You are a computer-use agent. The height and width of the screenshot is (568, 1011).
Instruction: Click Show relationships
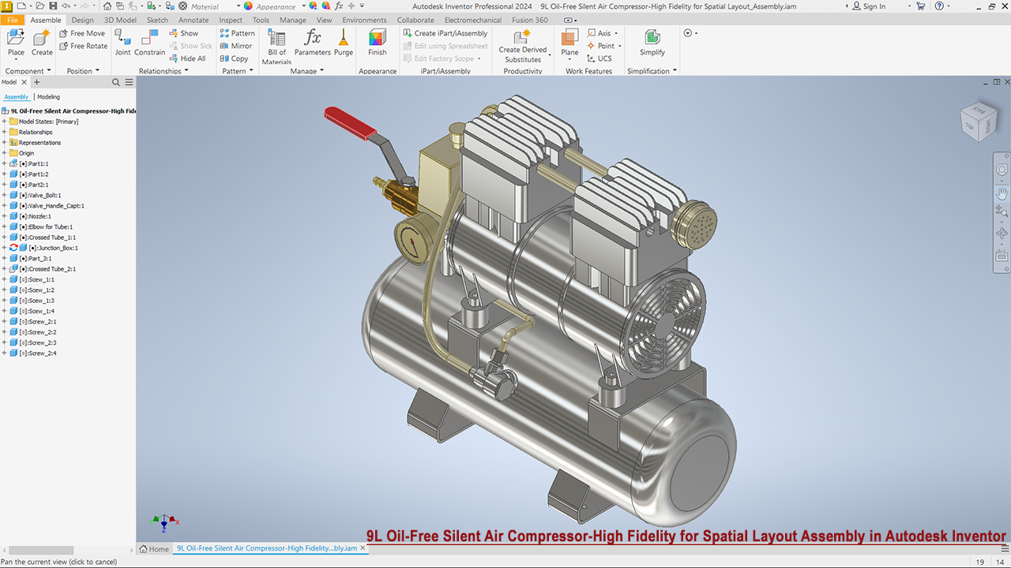(183, 33)
